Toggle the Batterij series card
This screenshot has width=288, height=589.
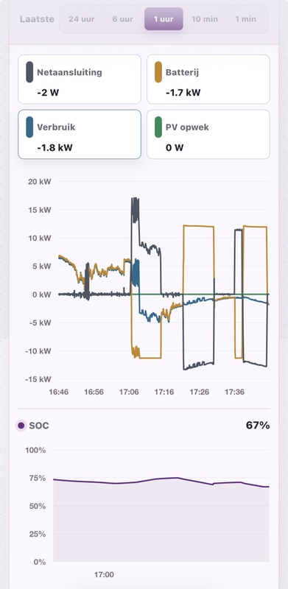coord(208,80)
